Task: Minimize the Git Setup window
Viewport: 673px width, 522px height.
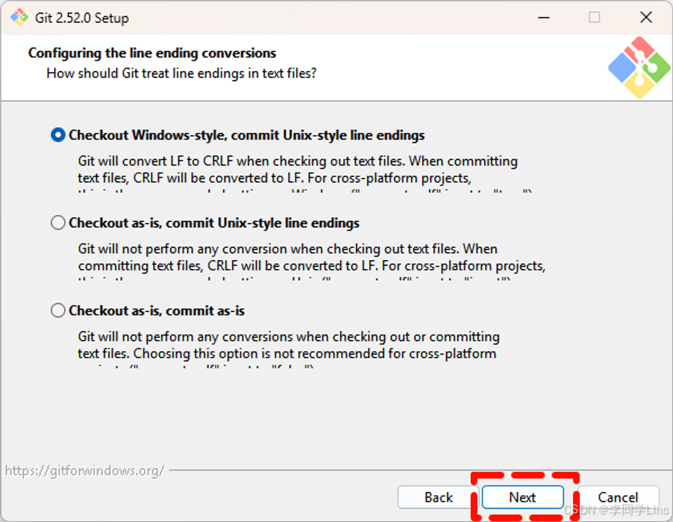Action: 543,18
